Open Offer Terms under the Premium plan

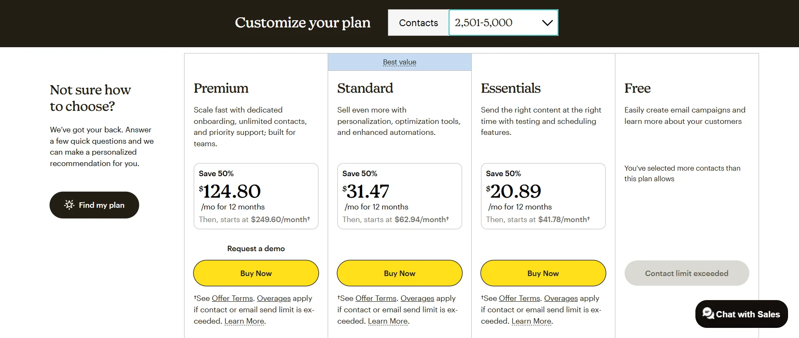(232, 298)
